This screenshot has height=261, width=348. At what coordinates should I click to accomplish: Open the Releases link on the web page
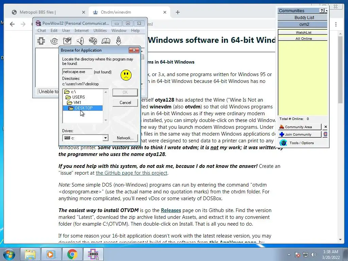171,210
